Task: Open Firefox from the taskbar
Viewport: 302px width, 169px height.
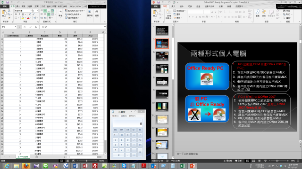Action: [x=26, y=166]
